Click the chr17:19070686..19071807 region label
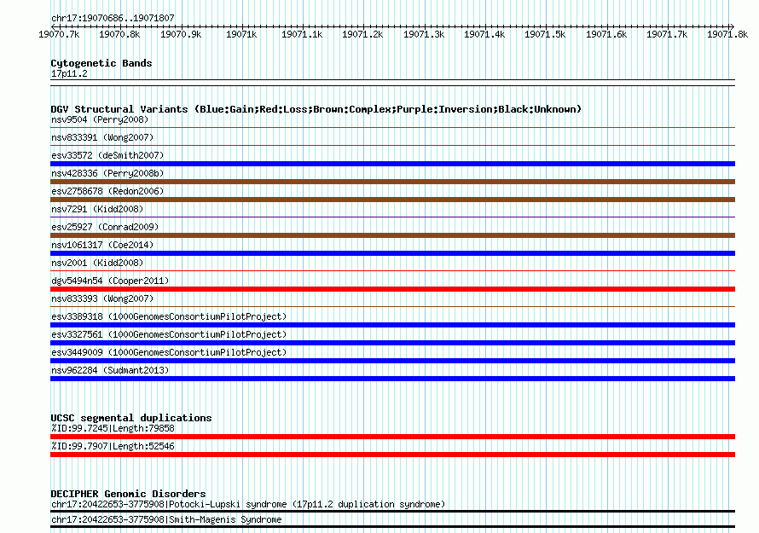The width and height of the screenshot is (759, 533). point(113,18)
